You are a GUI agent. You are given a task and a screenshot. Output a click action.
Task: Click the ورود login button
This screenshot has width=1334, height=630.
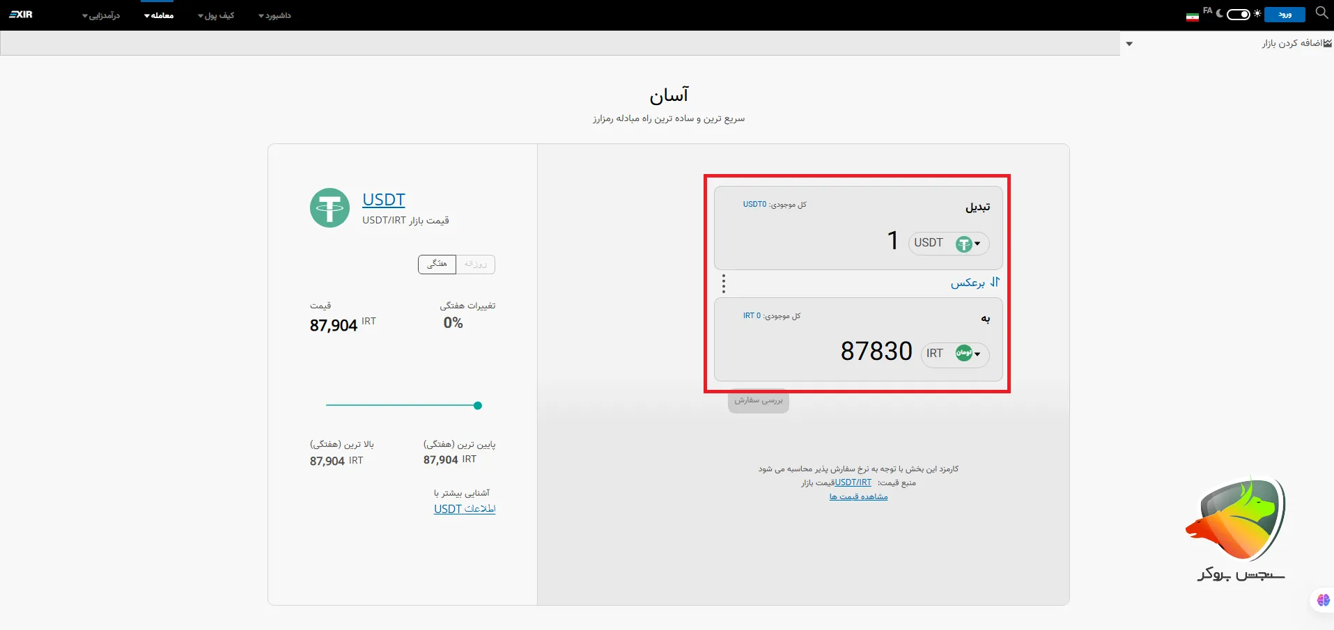(x=1286, y=14)
